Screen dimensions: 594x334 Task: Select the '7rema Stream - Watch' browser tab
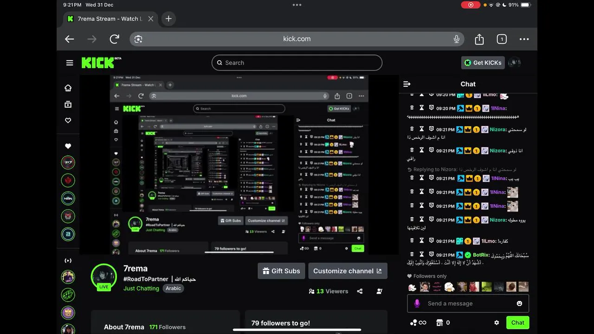coord(110,19)
